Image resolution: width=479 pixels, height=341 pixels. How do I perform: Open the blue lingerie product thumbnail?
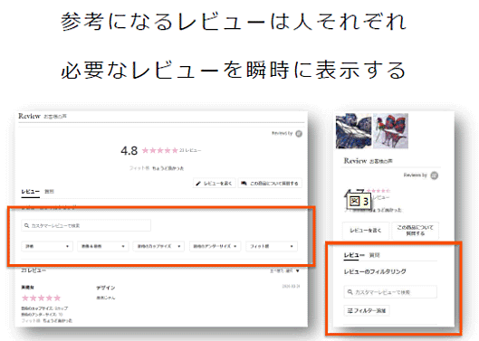tap(353, 131)
